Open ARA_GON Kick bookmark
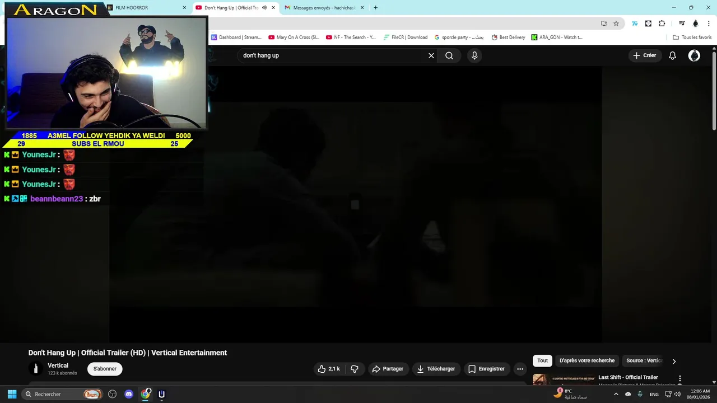The image size is (717, 403). point(557,38)
